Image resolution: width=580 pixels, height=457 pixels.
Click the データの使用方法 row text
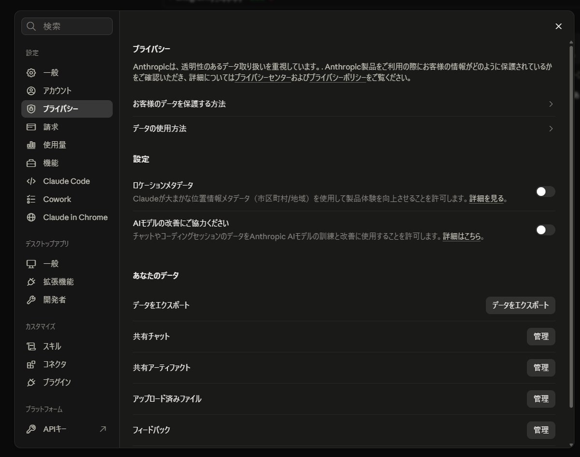[159, 129]
